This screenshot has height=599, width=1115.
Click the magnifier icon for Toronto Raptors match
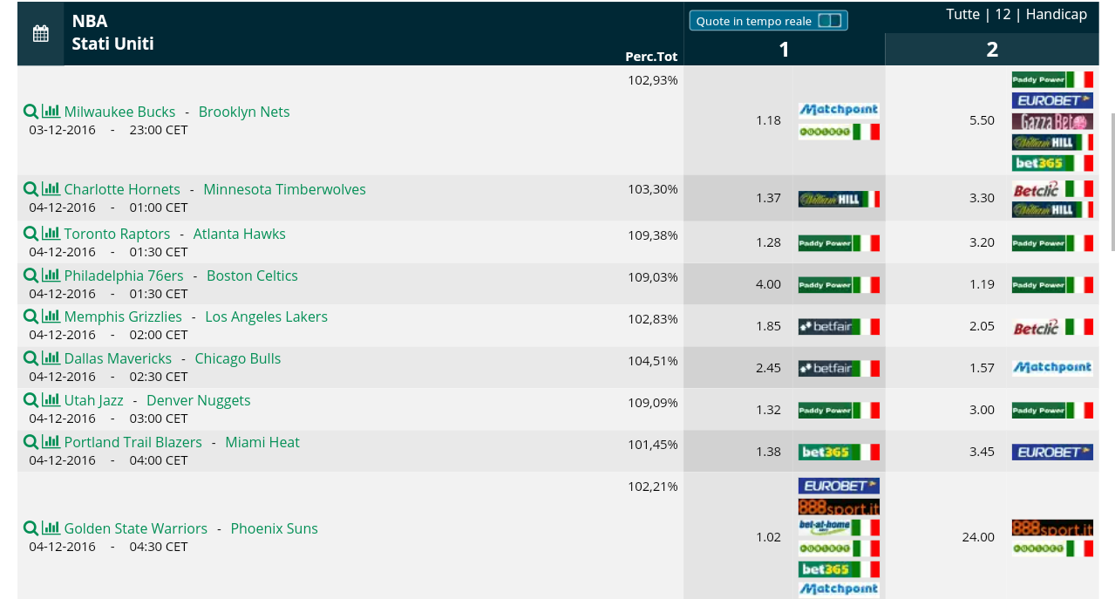click(31, 234)
